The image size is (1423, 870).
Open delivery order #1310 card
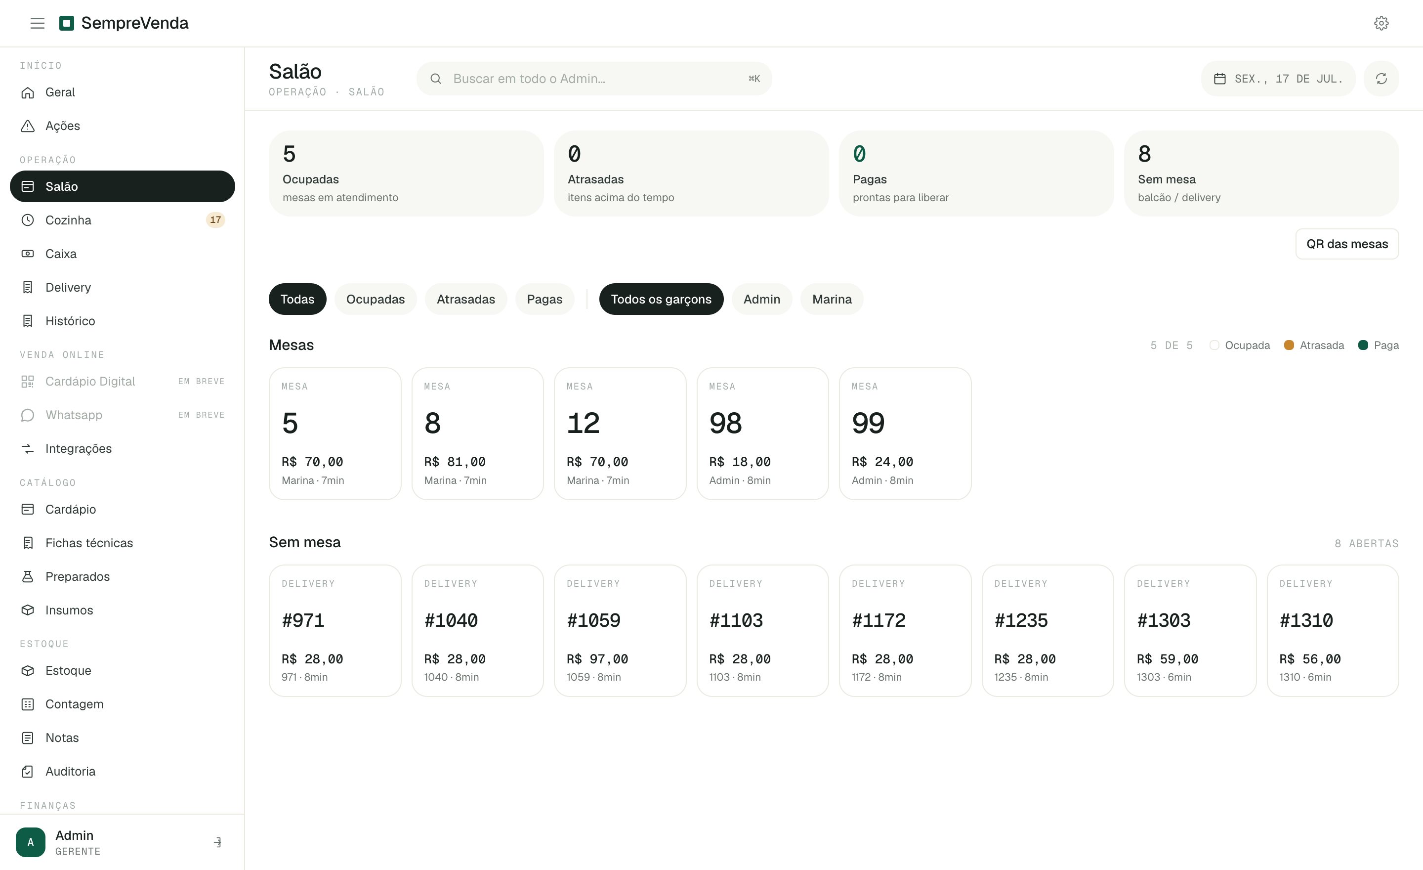point(1333,631)
